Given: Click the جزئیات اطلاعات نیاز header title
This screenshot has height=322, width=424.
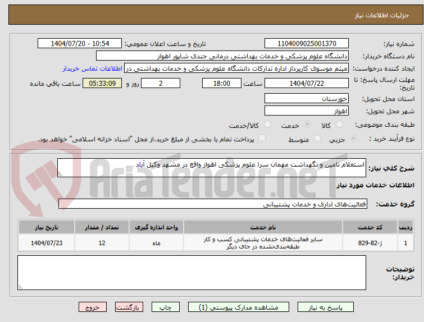Looking at the screenshot, I should pyautogui.click(x=382, y=15).
